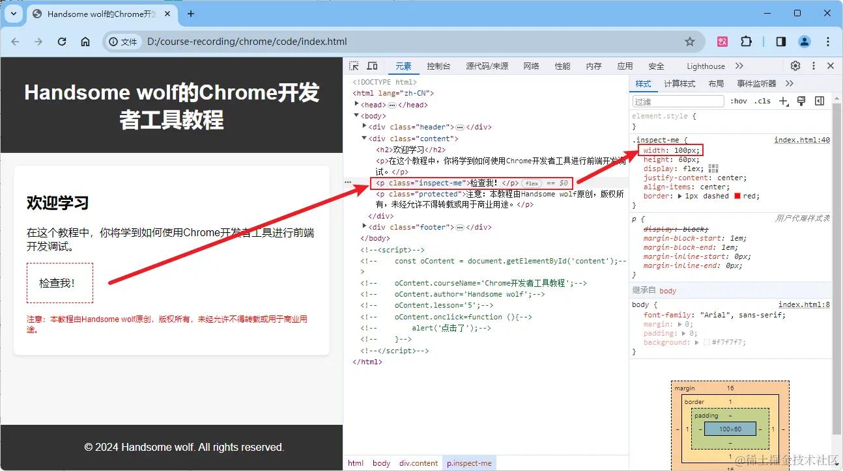Expand the div class header node

pos(364,127)
